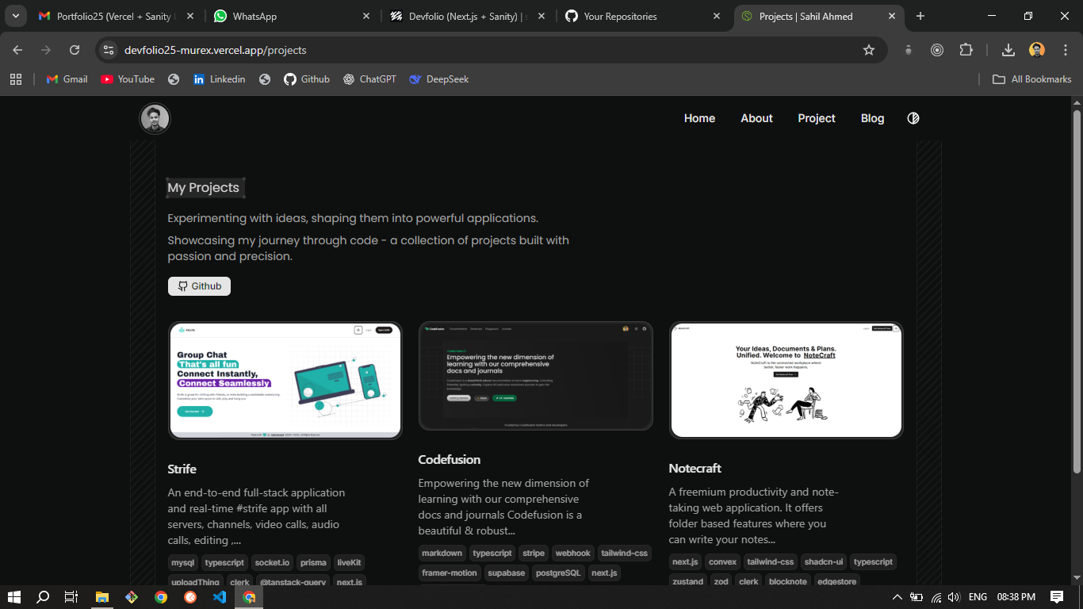Click the Codefusion project title

[x=450, y=459]
